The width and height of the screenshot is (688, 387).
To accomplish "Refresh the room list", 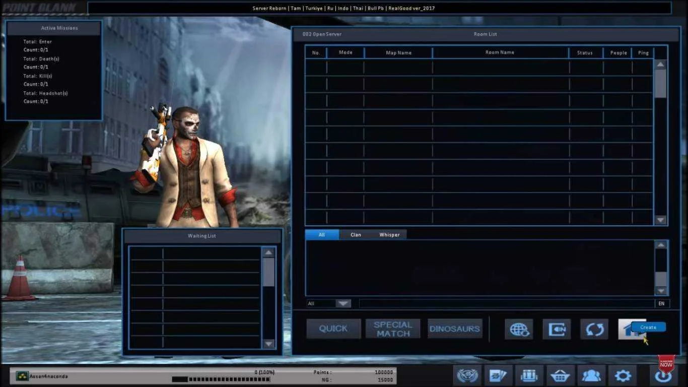I will pos(594,329).
